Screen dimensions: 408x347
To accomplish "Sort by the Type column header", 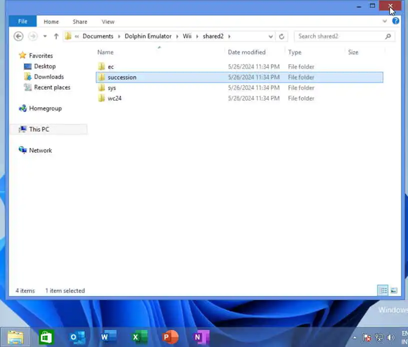I will pos(294,52).
